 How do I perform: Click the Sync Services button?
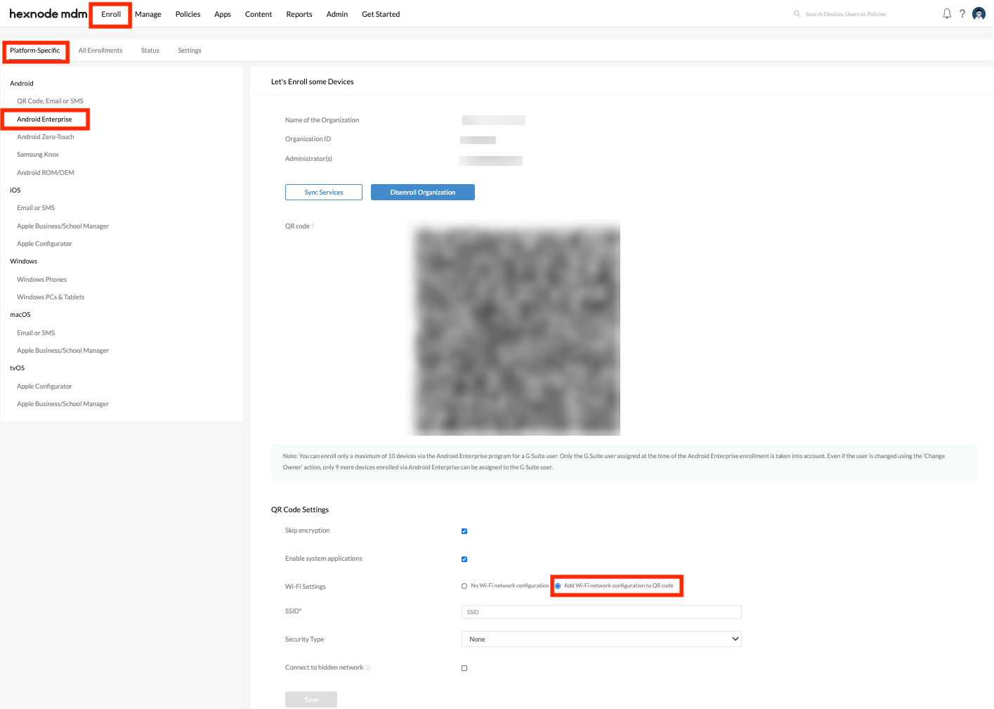[324, 193]
